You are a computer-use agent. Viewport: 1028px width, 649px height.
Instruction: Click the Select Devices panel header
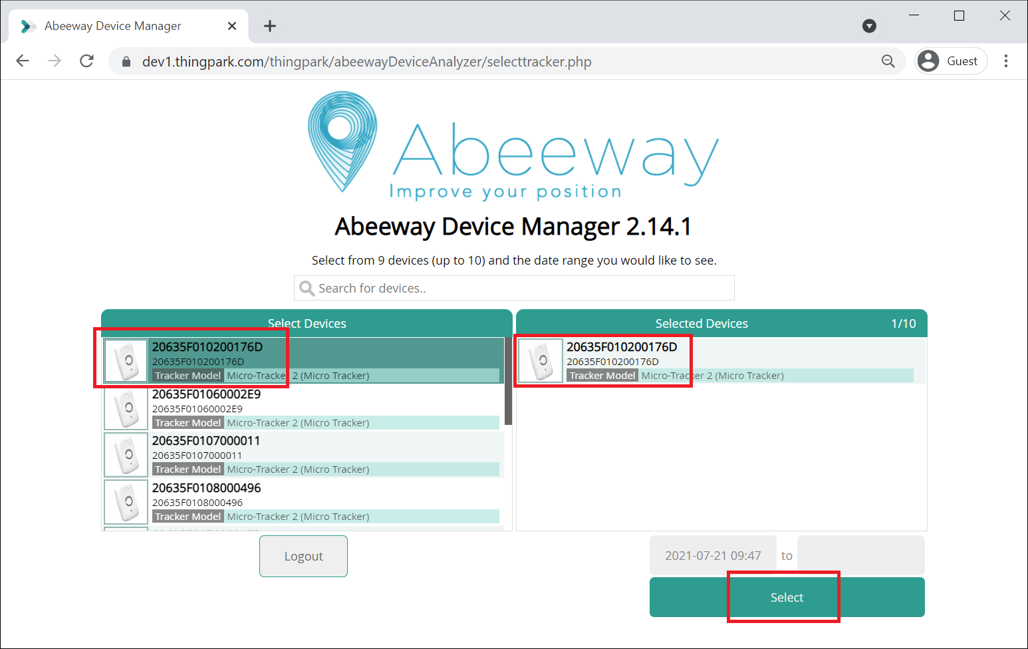307,323
